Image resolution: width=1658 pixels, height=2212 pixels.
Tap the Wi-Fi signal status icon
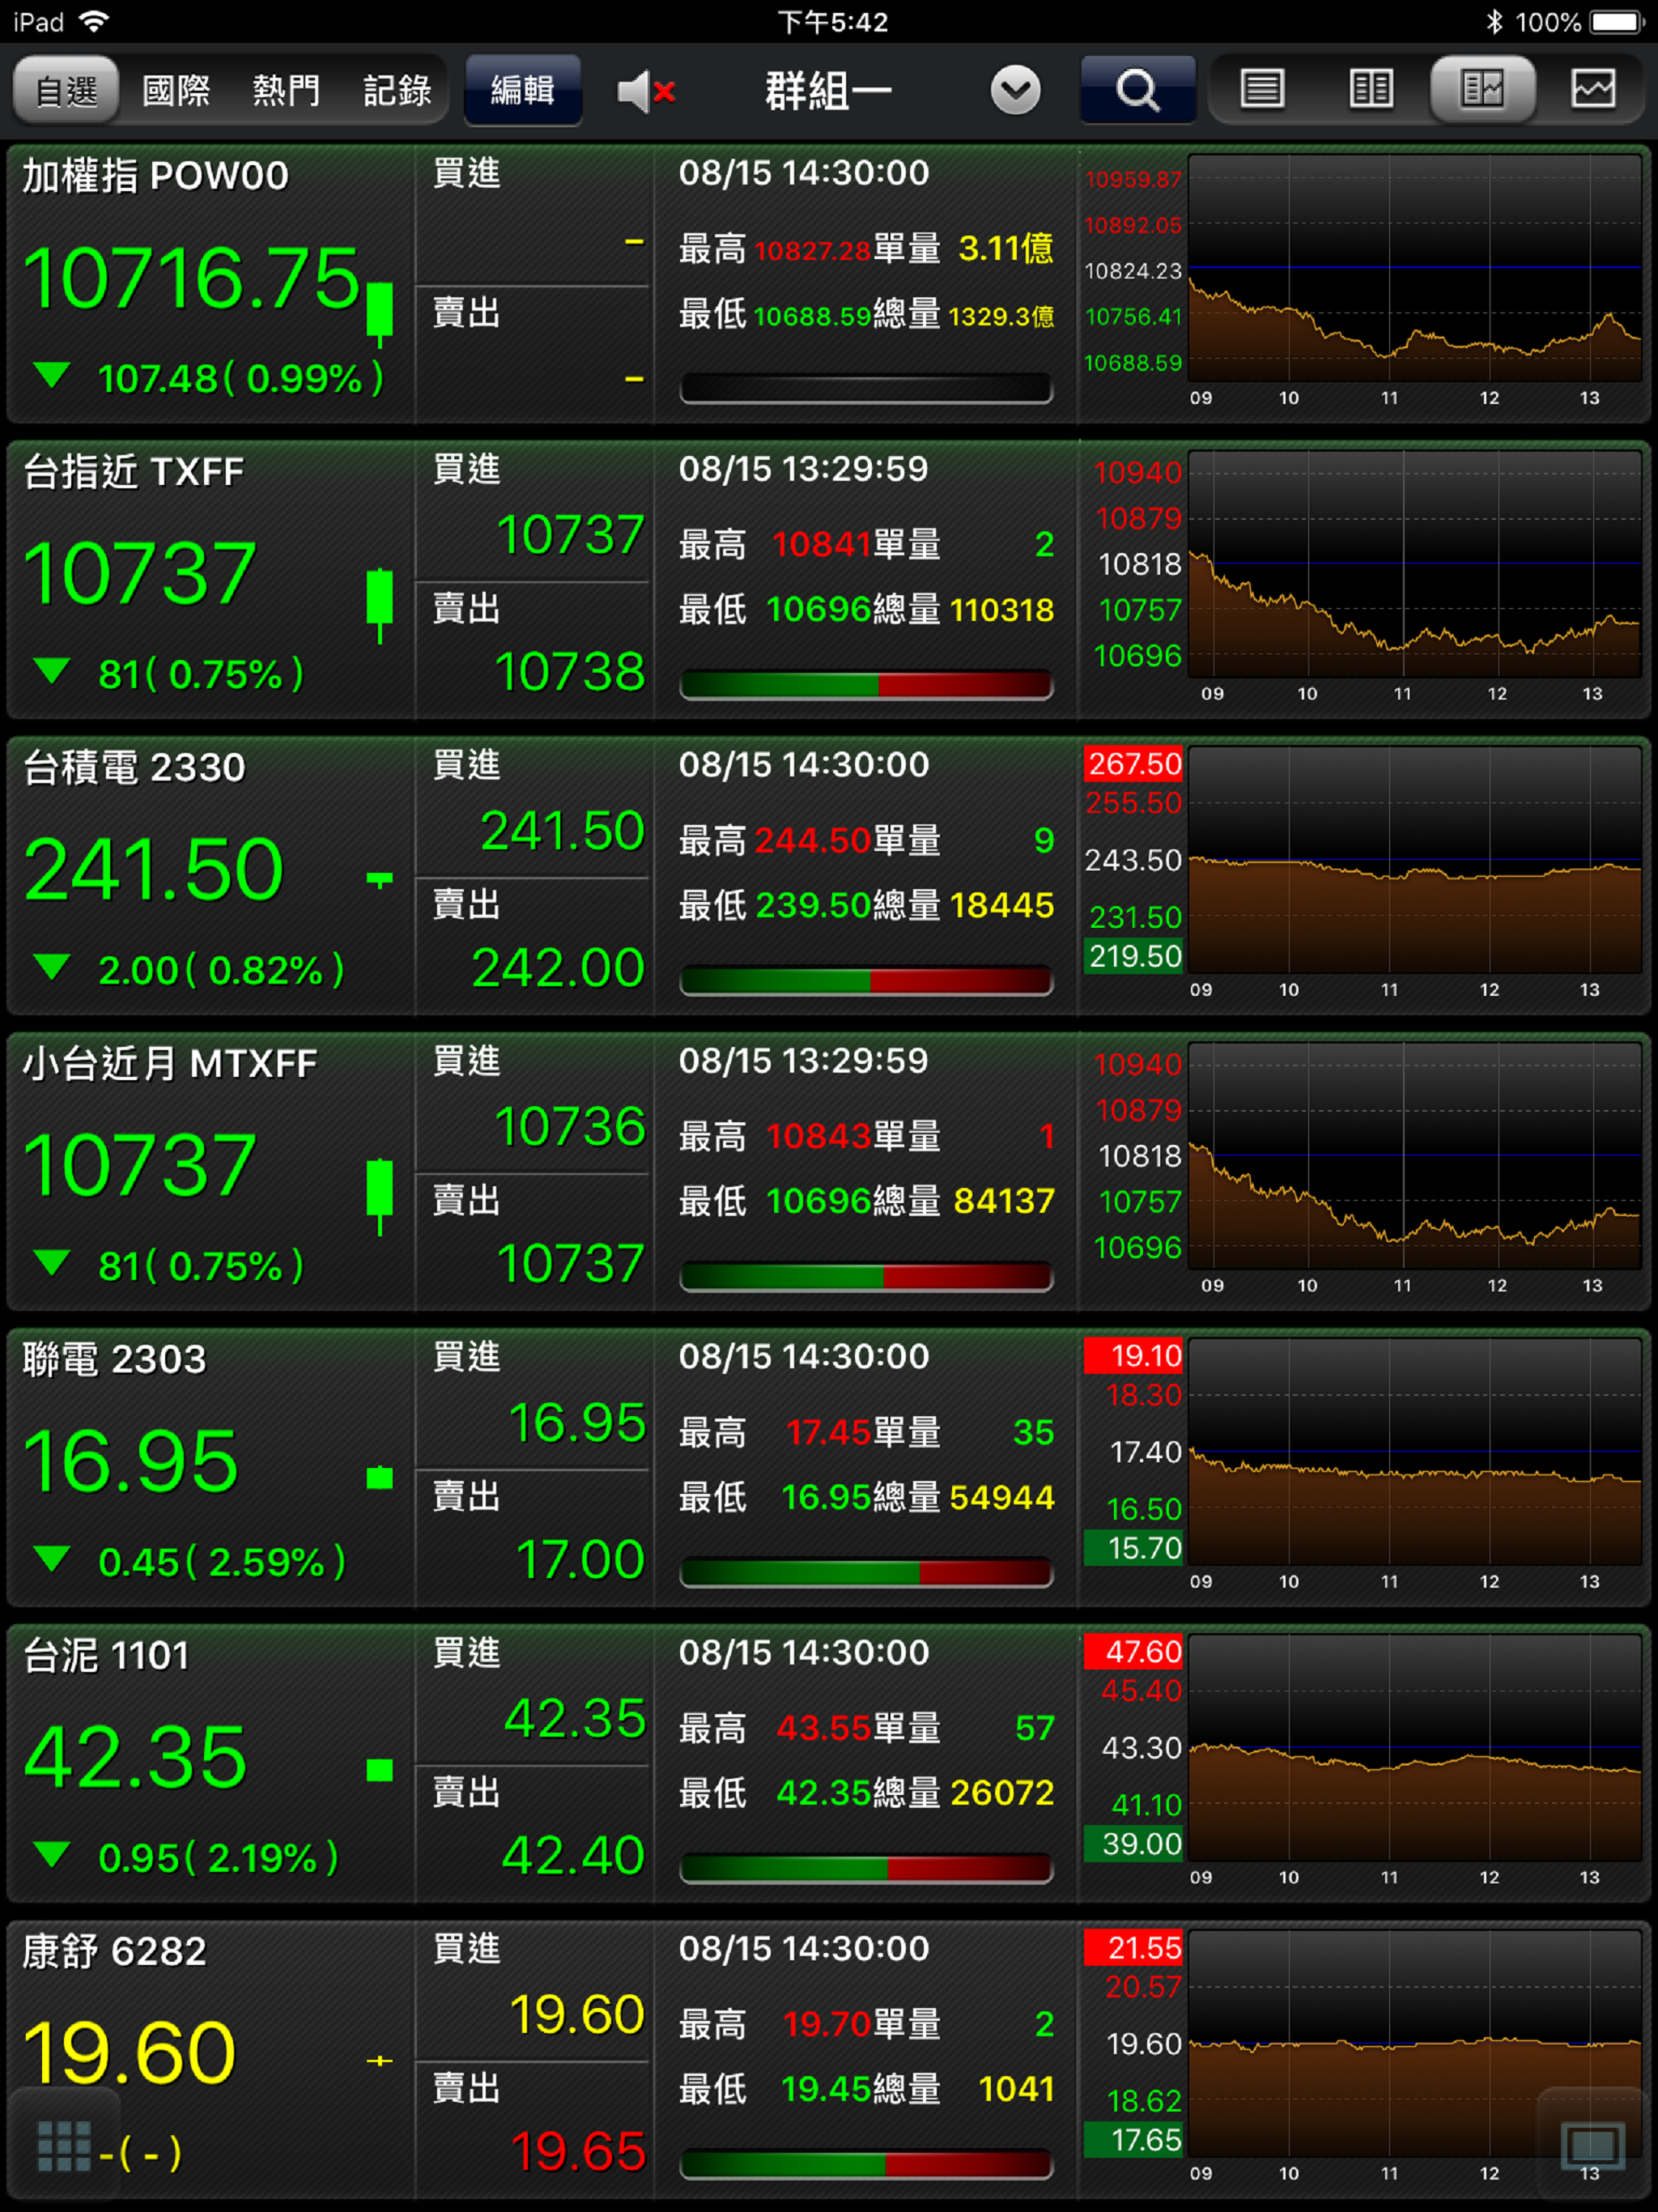click(x=93, y=22)
